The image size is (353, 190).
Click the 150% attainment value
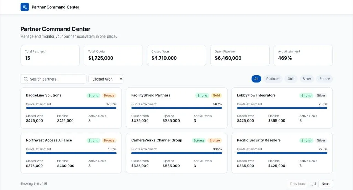(112, 149)
